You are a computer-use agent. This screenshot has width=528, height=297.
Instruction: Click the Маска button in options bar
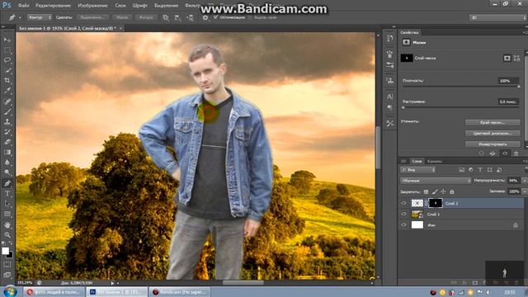coord(122,17)
